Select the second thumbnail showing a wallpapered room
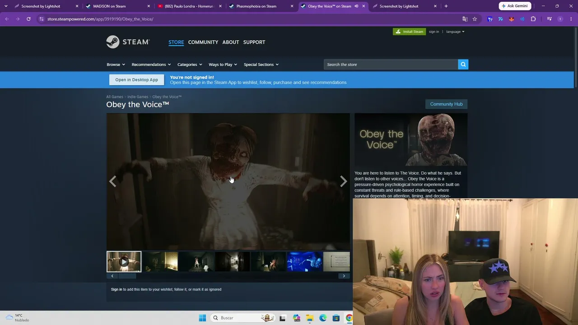 (x=160, y=262)
